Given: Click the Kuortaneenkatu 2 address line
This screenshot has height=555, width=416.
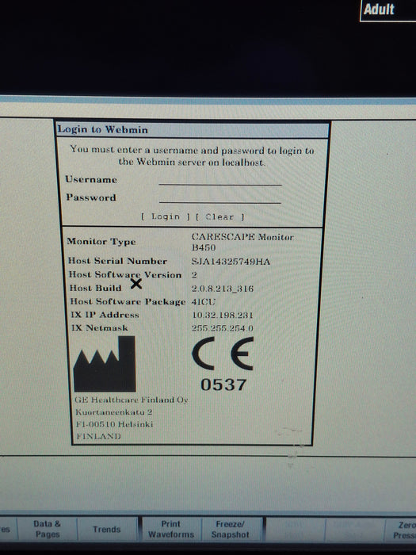Looking at the screenshot, I should 114,412.
